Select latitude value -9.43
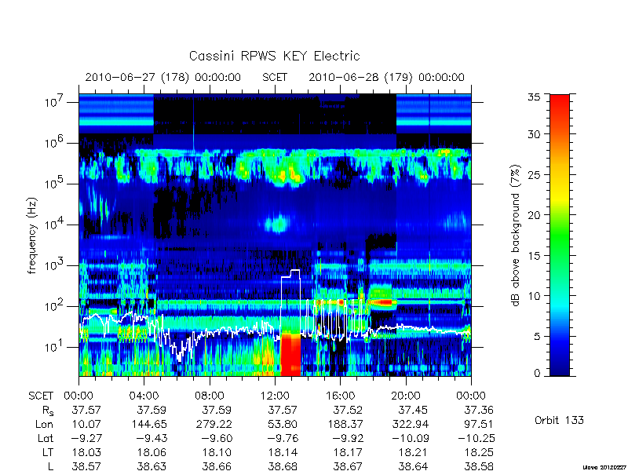 [152, 439]
